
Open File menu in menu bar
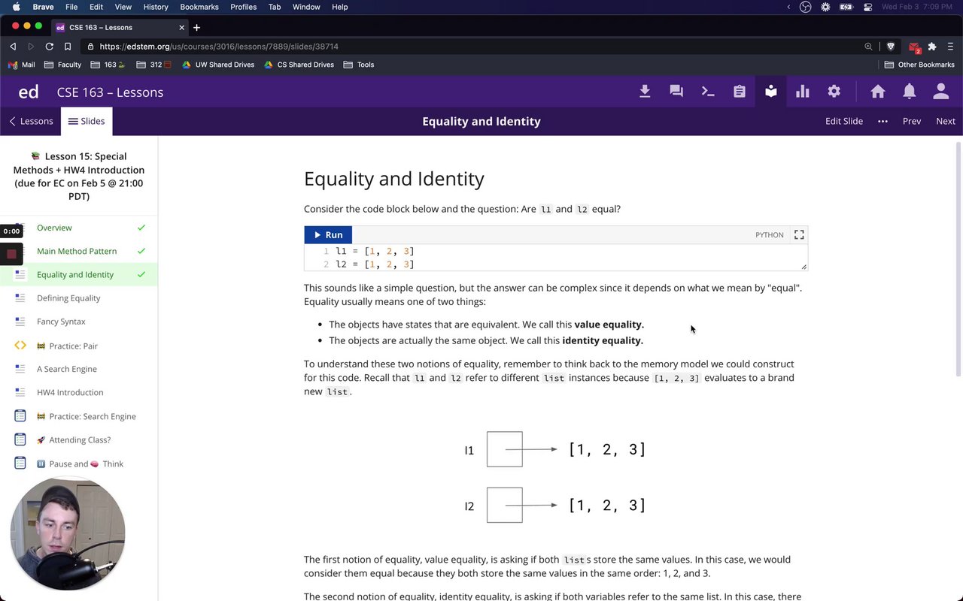coord(71,7)
